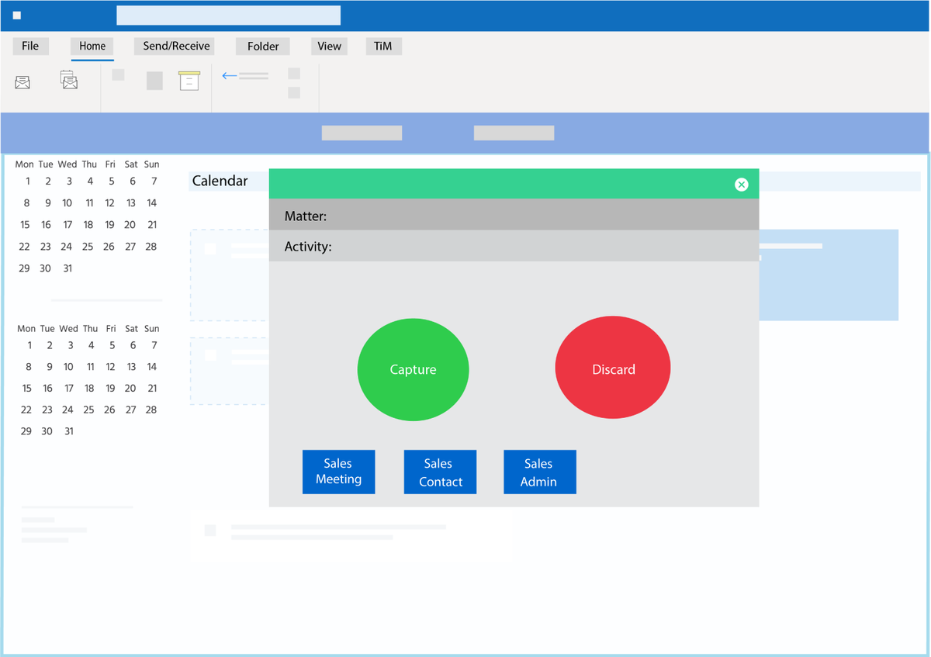Switch to the Home ribbon tab

tap(92, 46)
